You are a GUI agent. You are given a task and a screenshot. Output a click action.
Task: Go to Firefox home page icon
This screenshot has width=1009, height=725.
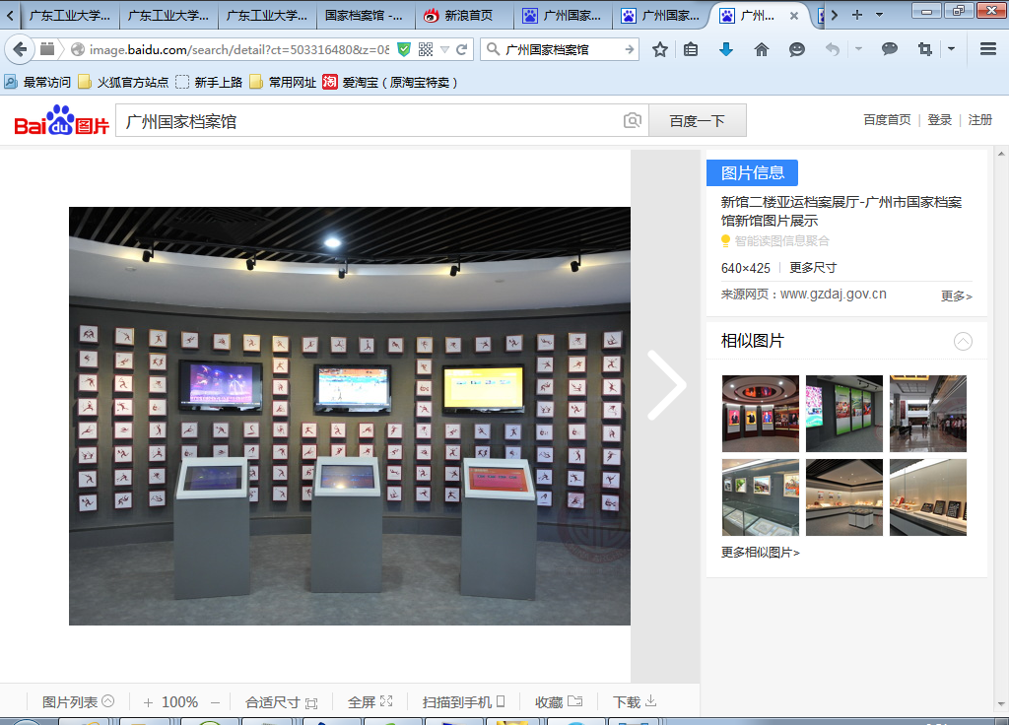[x=762, y=49]
